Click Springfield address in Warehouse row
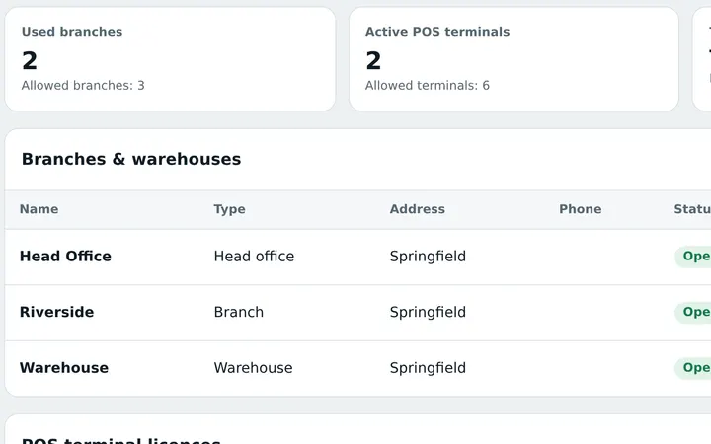 (428, 367)
